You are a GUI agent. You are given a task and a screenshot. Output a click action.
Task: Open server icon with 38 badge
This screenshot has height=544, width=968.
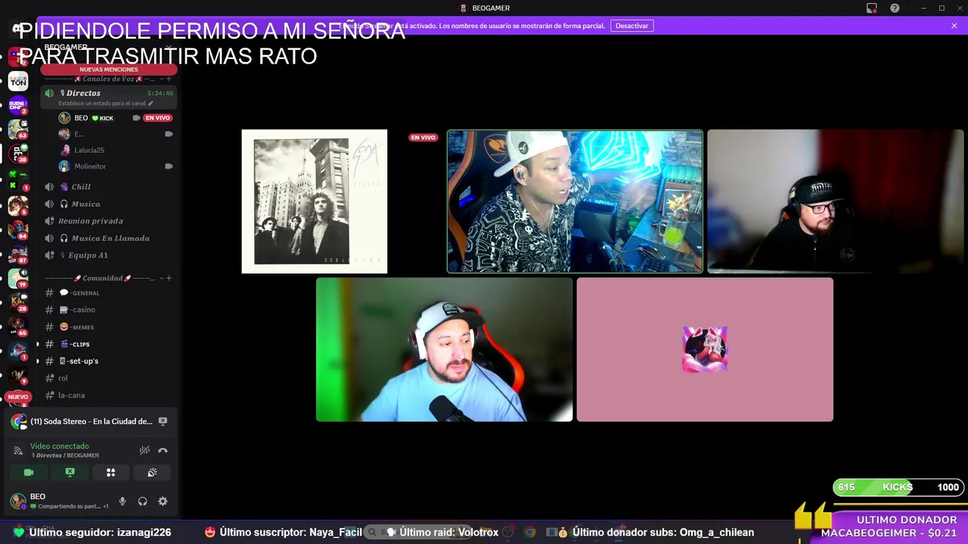pos(17,153)
